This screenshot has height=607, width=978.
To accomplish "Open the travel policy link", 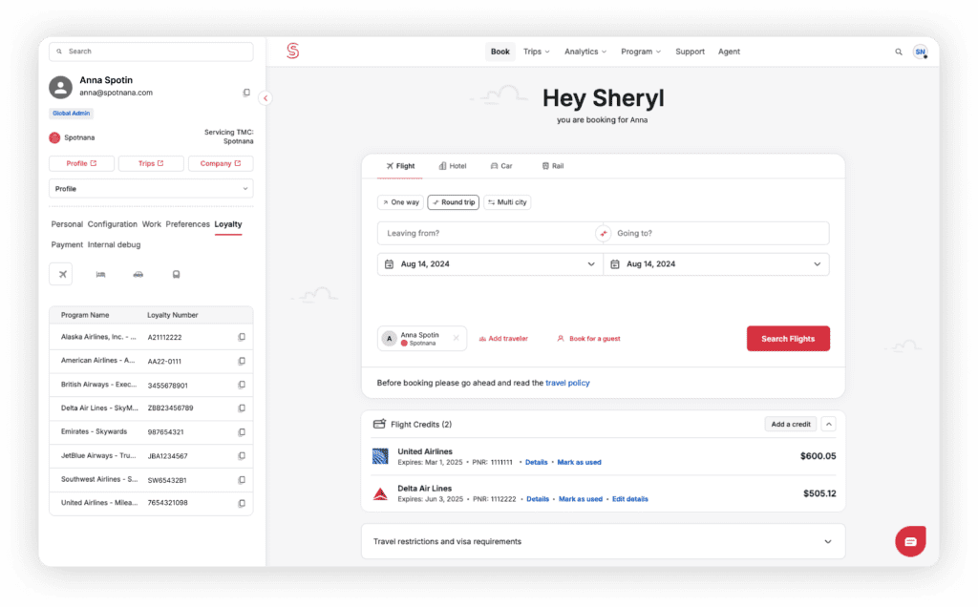I will pyautogui.click(x=565, y=381).
